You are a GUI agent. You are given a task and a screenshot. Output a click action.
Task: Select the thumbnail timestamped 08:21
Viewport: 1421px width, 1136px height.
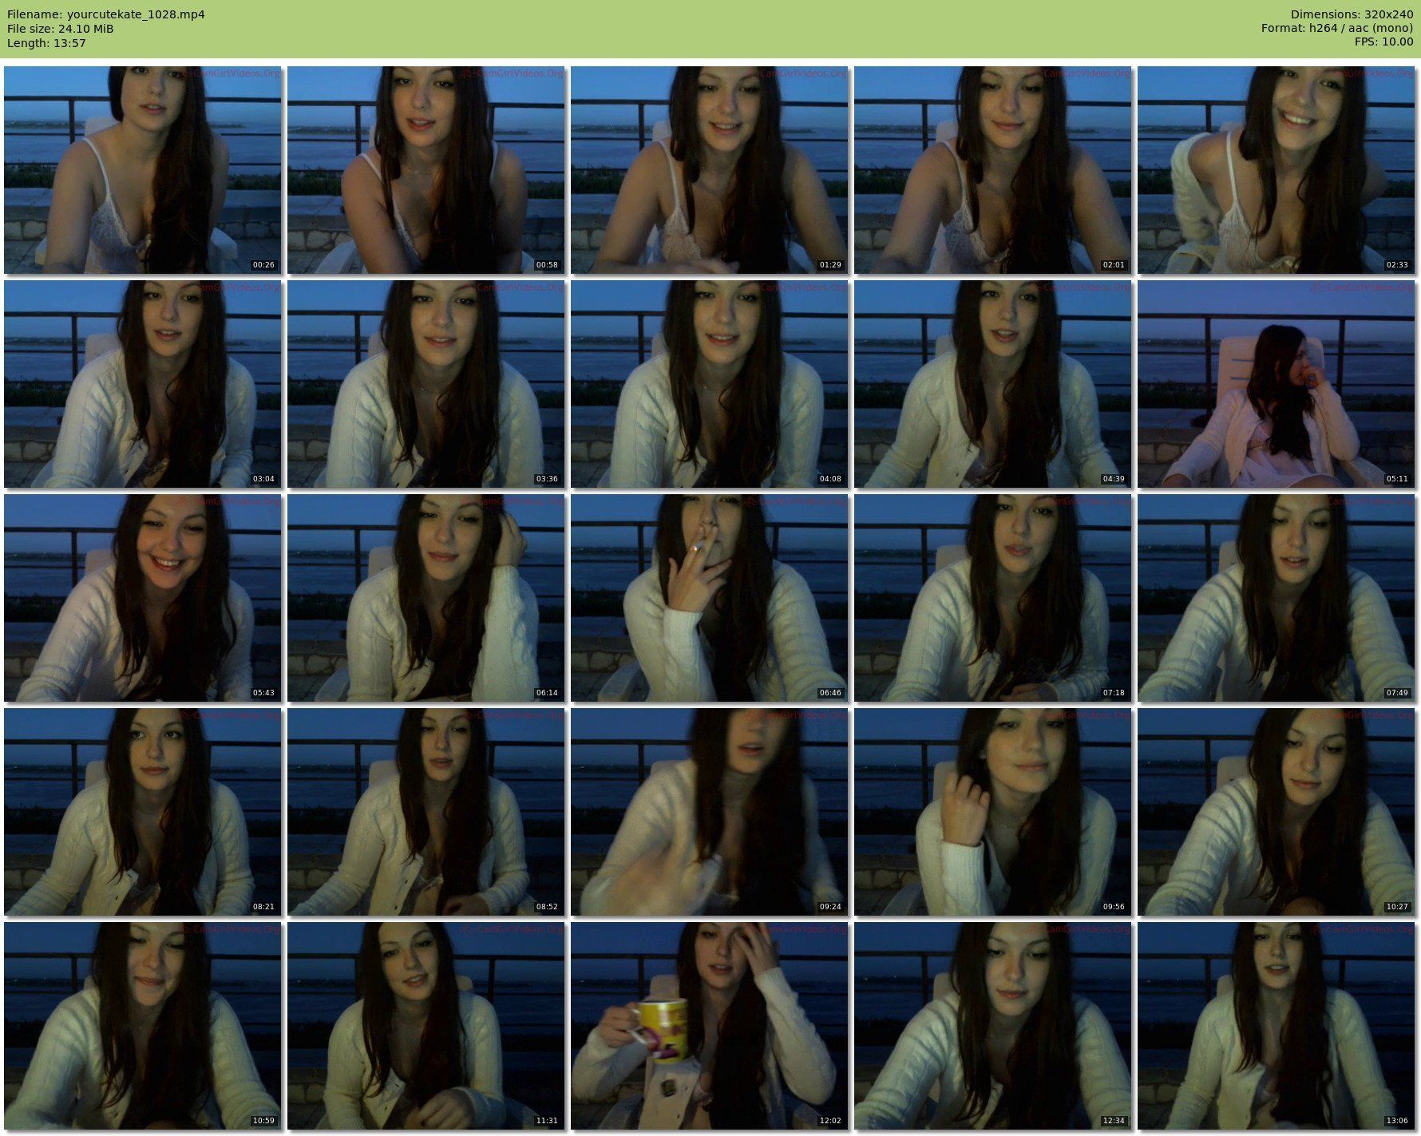tap(142, 812)
